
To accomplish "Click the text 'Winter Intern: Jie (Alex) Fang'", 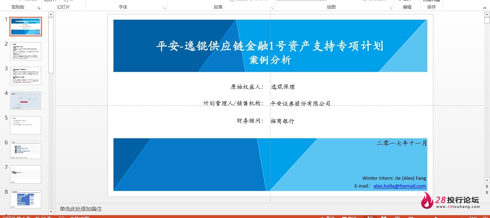I will tap(394, 178).
